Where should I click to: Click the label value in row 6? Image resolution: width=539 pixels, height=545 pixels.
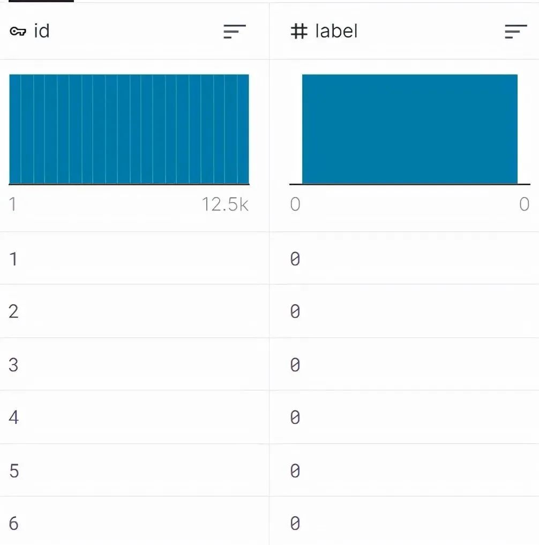295,523
